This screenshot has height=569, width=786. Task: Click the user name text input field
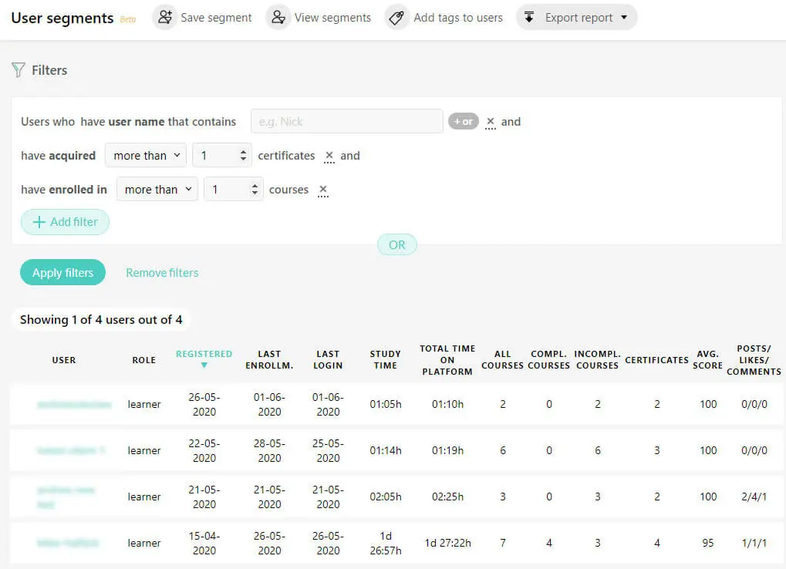(346, 121)
